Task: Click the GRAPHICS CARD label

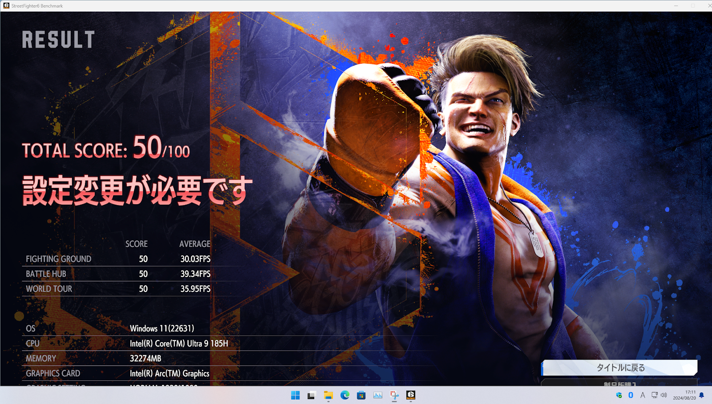Action: (x=53, y=373)
